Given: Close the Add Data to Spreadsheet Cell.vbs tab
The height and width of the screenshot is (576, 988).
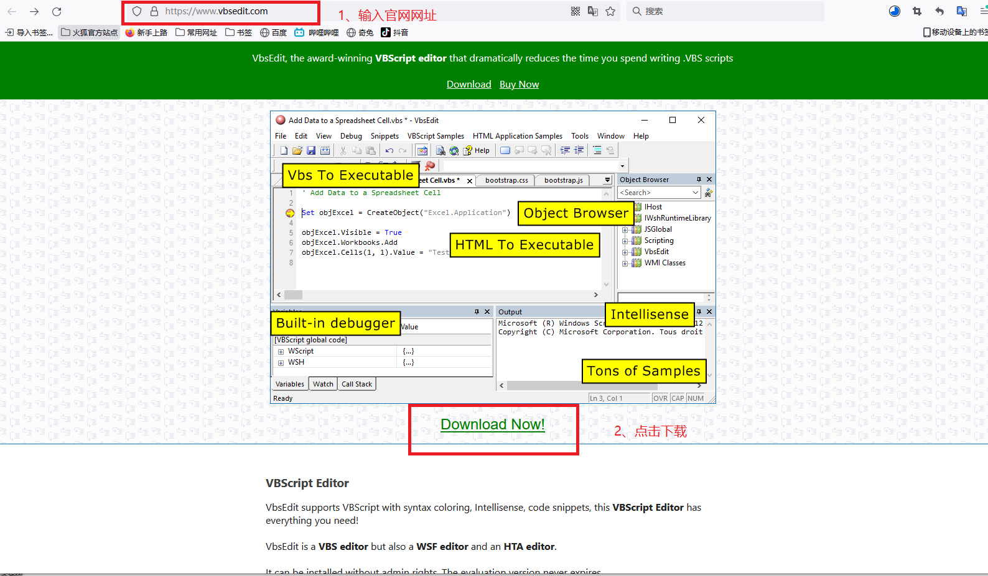Looking at the screenshot, I should [x=470, y=181].
